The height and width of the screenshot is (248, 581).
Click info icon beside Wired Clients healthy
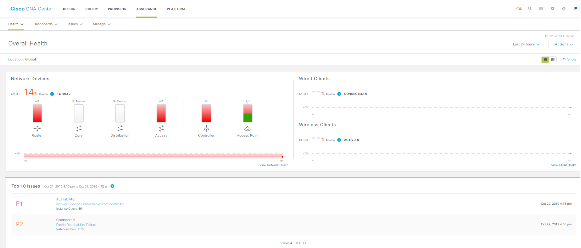click(x=339, y=94)
